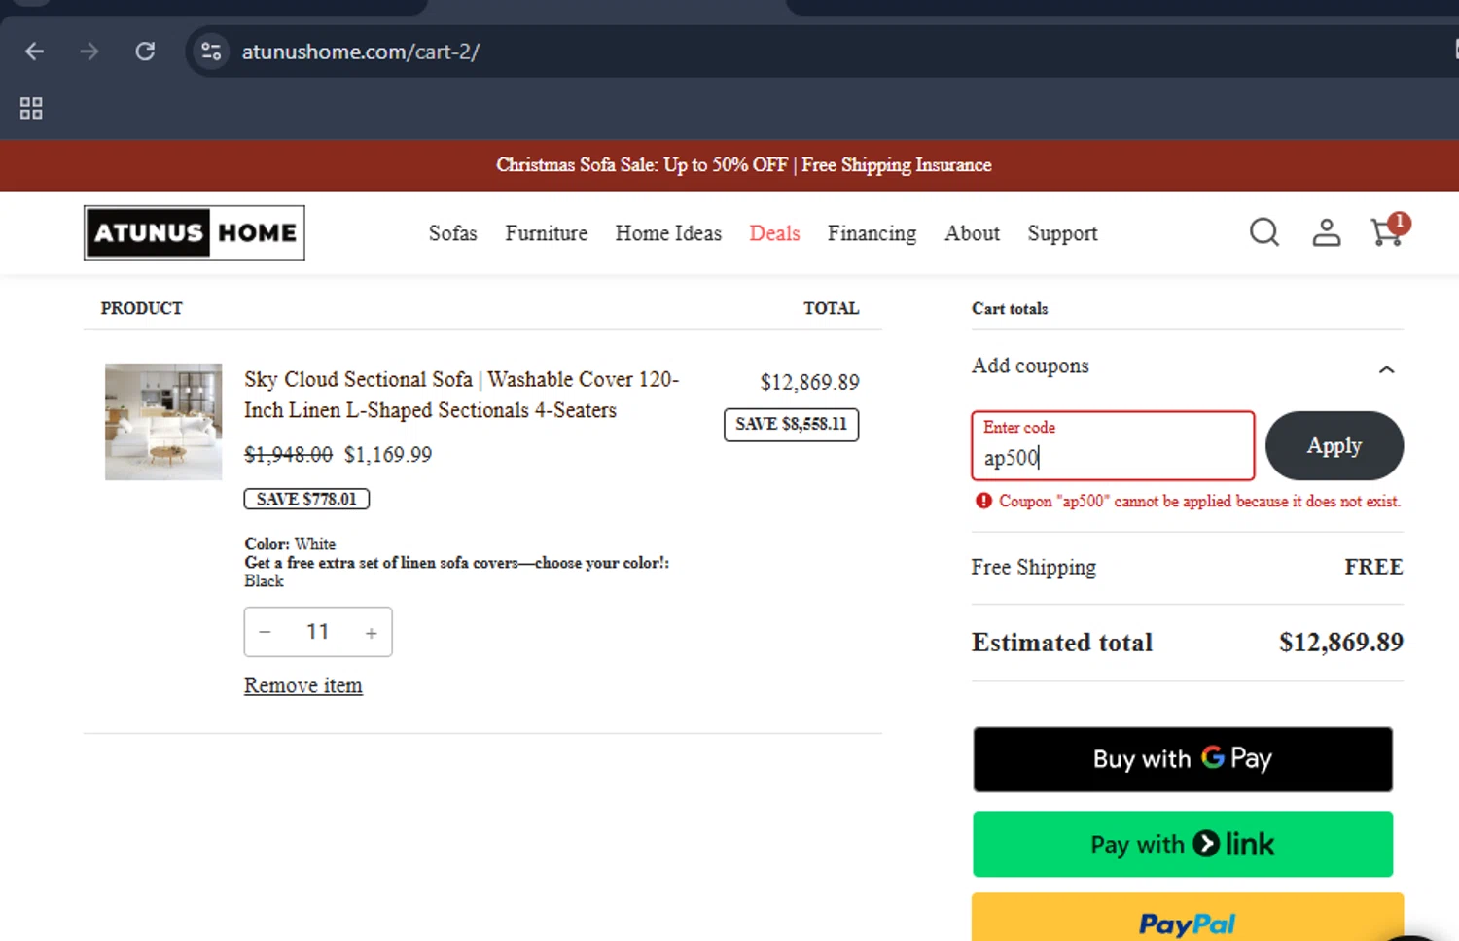1459x941 pixels.
Task: Click the coupon error message text
Action: pyautogui.click(x=1199, y=502)
